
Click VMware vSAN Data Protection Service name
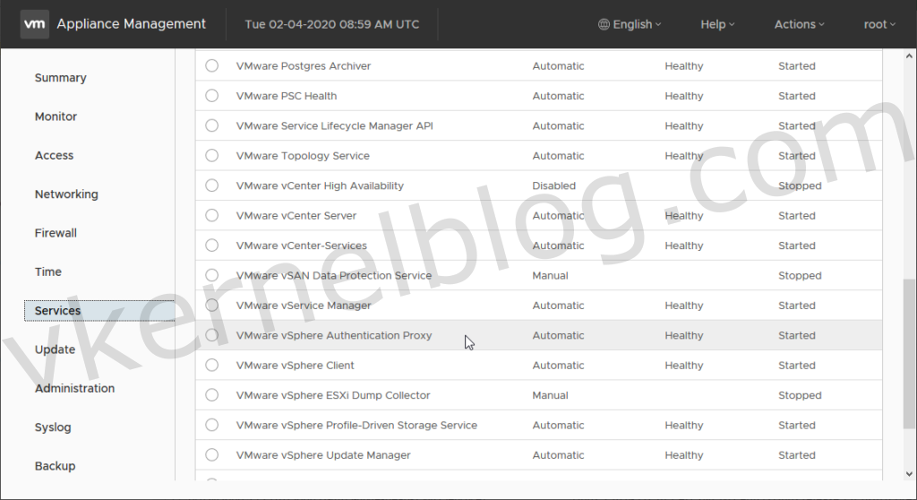334,274
